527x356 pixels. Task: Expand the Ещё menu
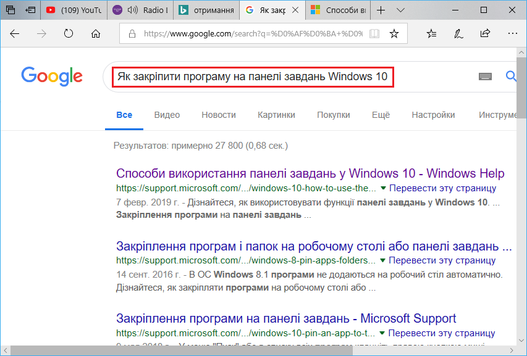(x=381, y=115)
